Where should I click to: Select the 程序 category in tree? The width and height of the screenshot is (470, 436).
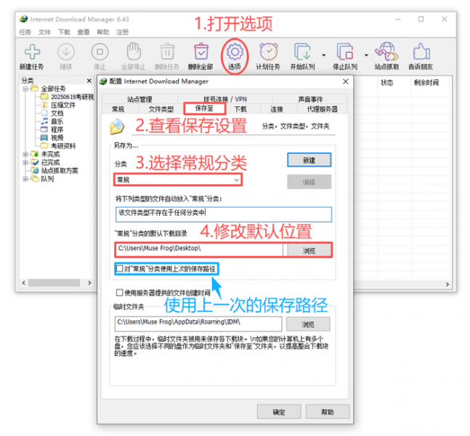point(57,129)
